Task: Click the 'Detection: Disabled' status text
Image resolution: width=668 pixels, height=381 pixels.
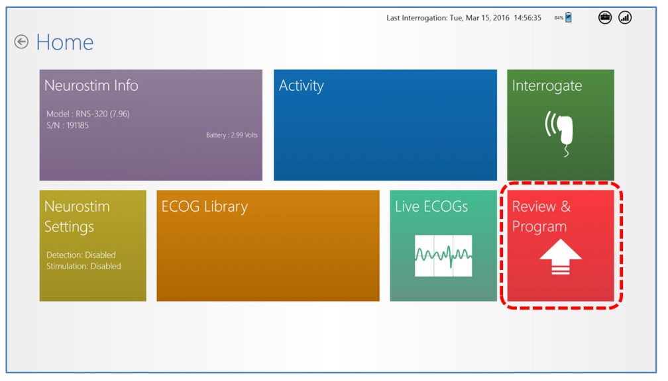Action: coord(81,255)
